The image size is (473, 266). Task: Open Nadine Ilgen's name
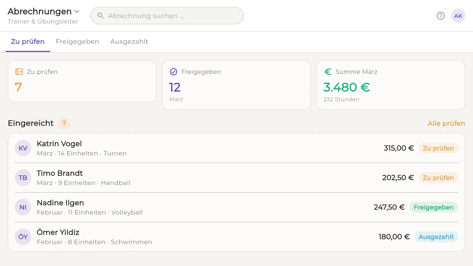60,203
